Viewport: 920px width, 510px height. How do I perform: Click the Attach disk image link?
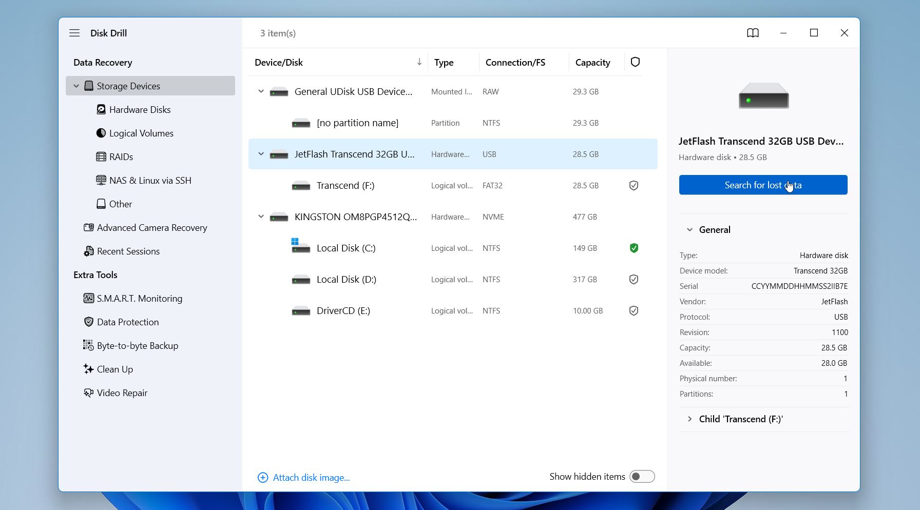coord(311,478)
